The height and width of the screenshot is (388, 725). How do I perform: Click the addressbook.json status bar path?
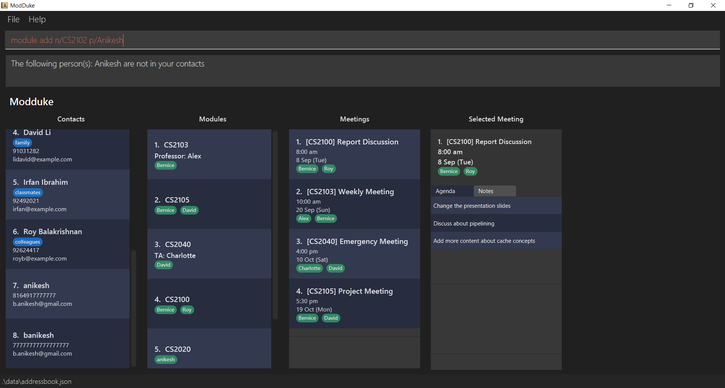37,382
